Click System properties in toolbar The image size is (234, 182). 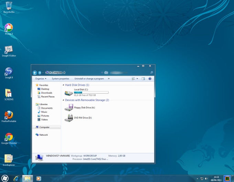(x=61, y=79)
